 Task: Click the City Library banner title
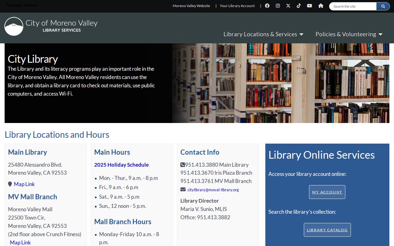(x=33, y=59)
